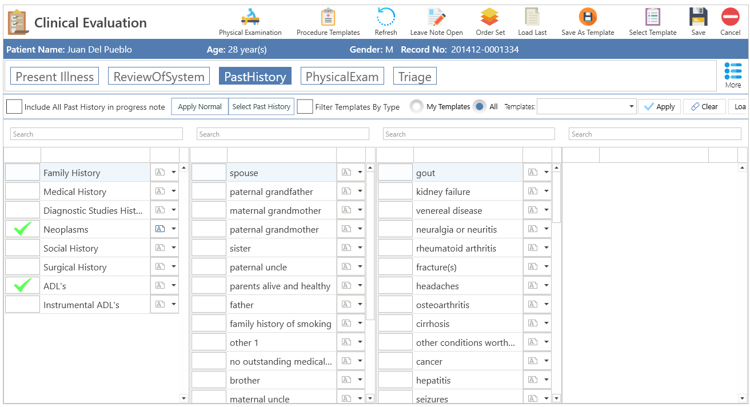Open the Triage tab
Viewport: 750px width, 407px height.
(x=415, y=77)
